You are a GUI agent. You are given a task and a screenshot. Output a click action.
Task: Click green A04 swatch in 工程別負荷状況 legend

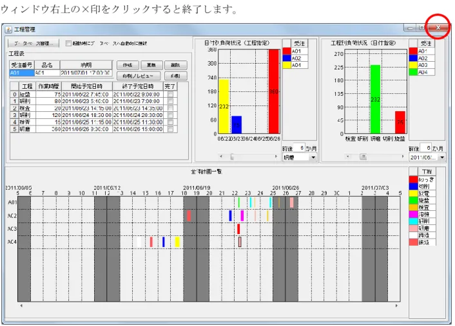(413, 72)
